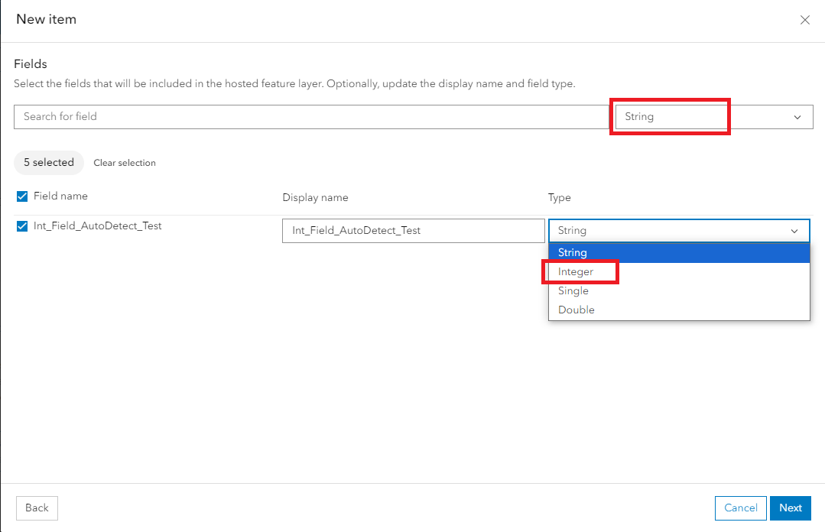Toggle the select-all Field name checkbox
Image resolution: width=825 pixels, height=532 pixels.
pyautogui.click(x=22, y=196)
